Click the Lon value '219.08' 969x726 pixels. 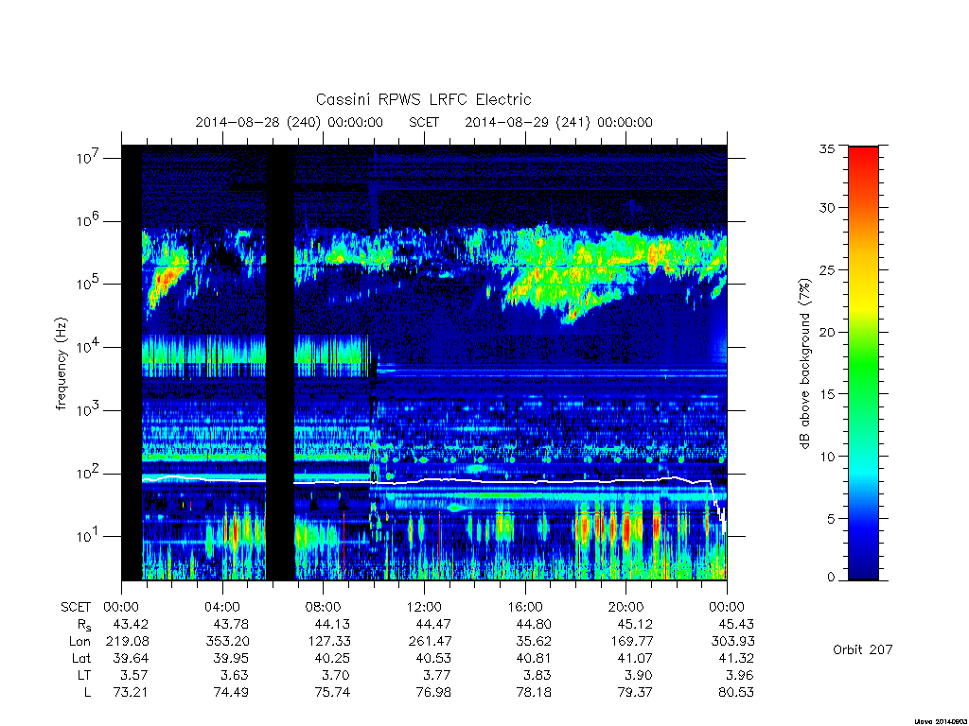pyautogui.click(x=127, y=642)
